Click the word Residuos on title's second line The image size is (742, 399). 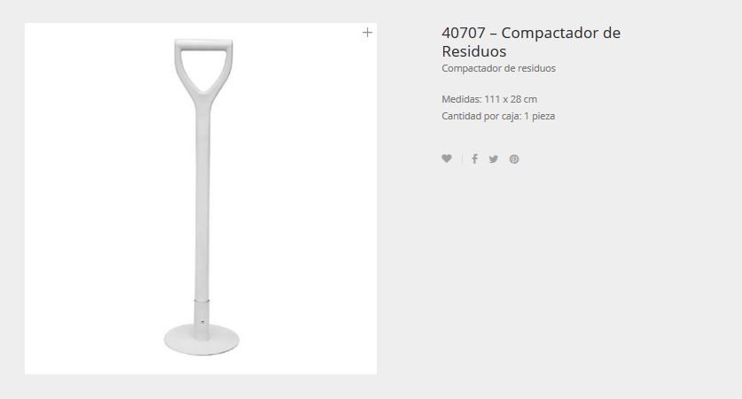click(x=473, y=51)
